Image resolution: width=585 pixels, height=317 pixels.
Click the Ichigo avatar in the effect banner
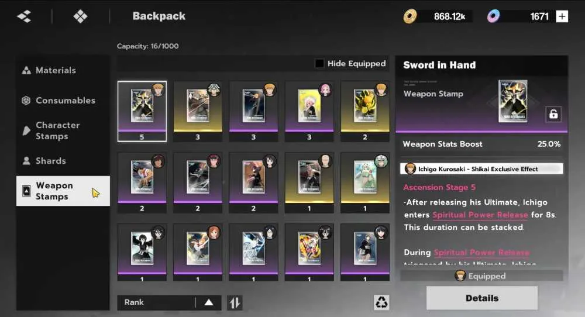coord(410,168)
